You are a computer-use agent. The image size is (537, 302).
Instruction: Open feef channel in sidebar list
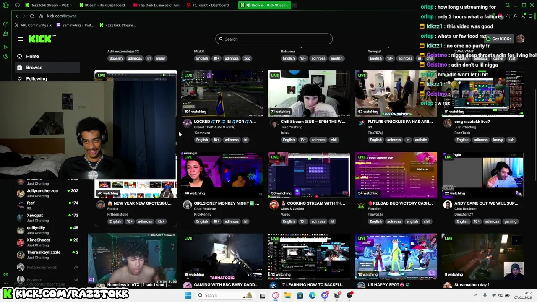pyautogui.click(x=47, y=205)
